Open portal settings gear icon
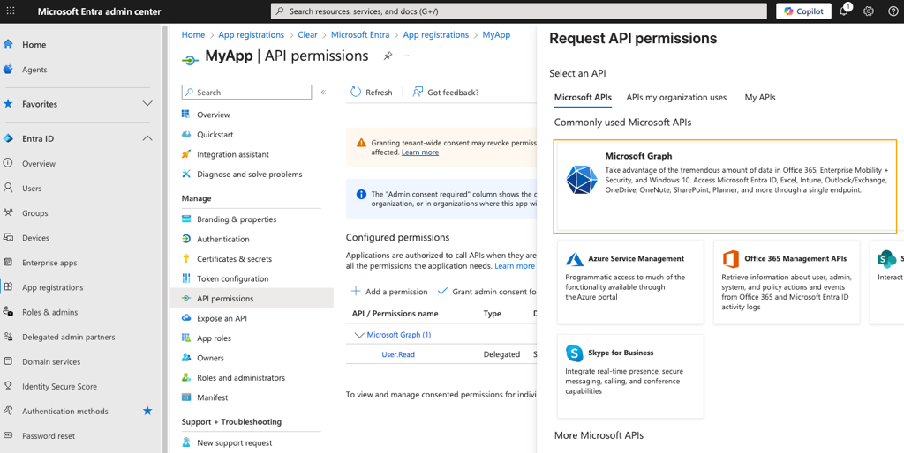Image resolution: width=904 pixels, height=453 pixels. (869, 11)
